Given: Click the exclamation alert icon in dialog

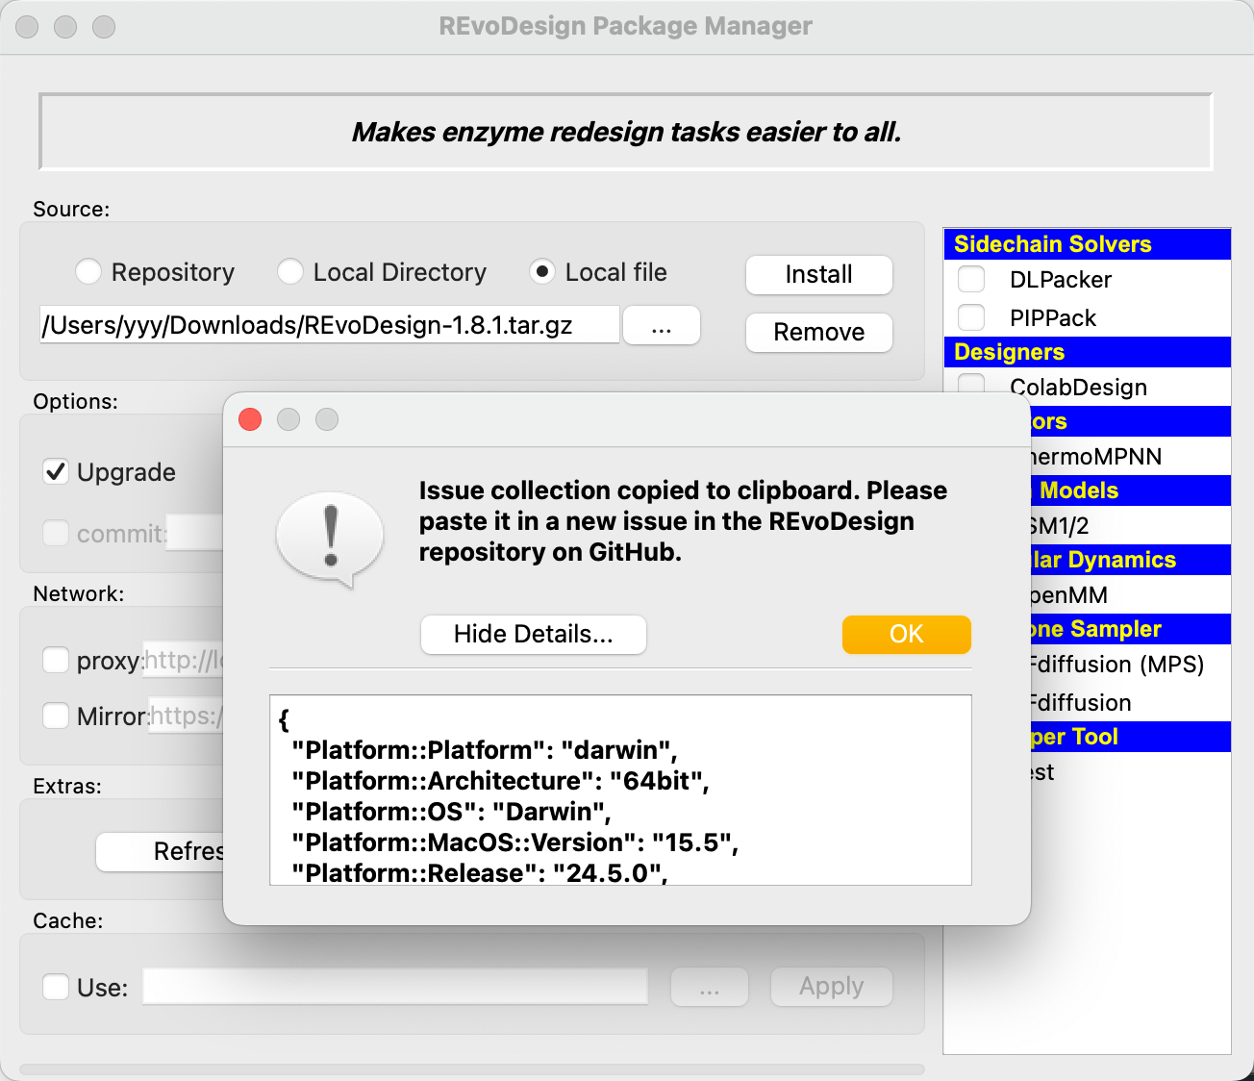Looking at the screenshot, I should [x=330, y=540].
